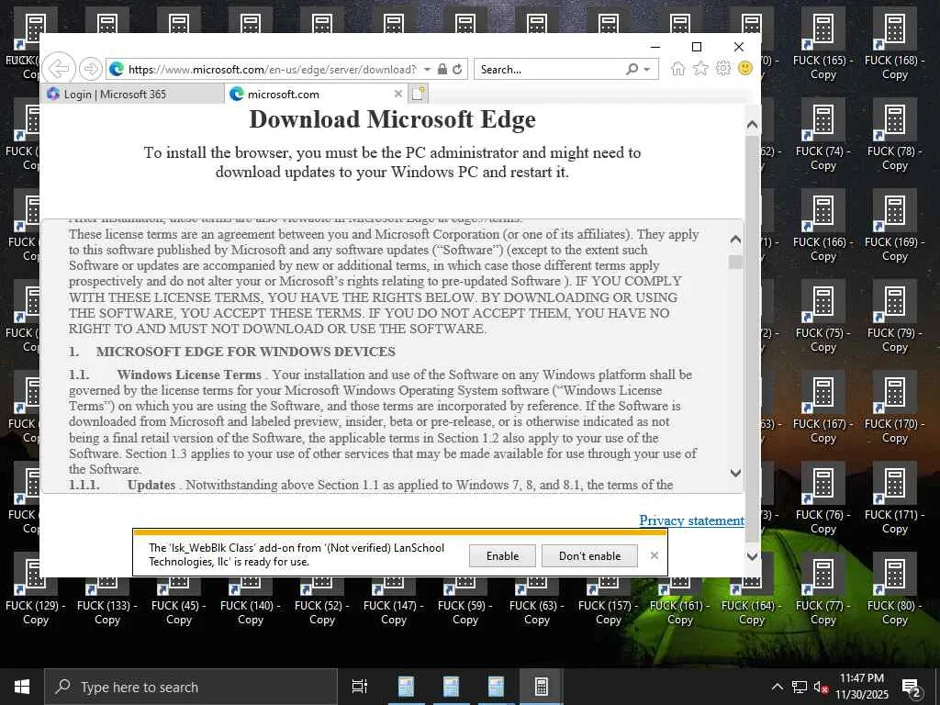Open the Tools gear menu
The height and width of the screenshot is (705, 940).
click(723, 68)
